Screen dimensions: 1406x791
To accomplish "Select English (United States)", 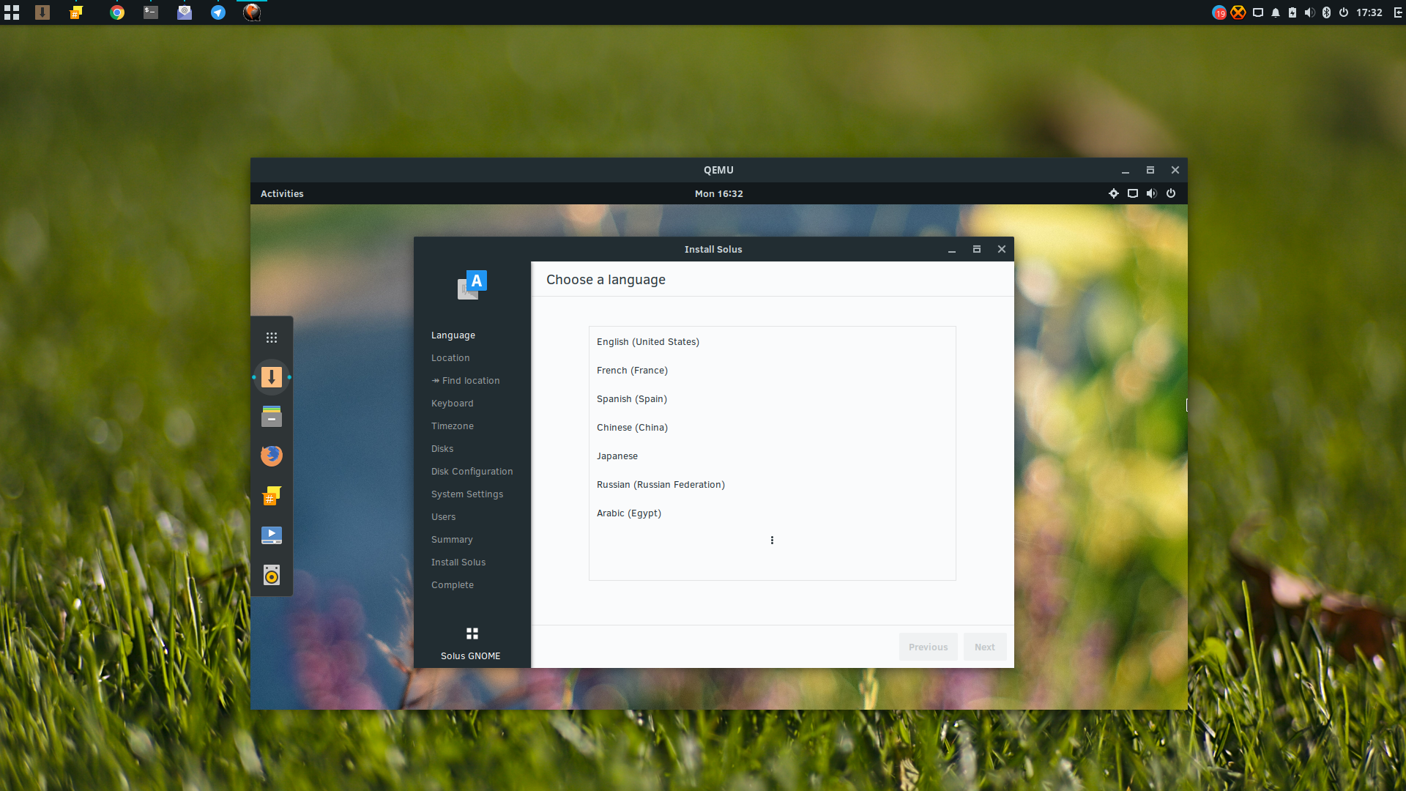I will click(773, 342).
